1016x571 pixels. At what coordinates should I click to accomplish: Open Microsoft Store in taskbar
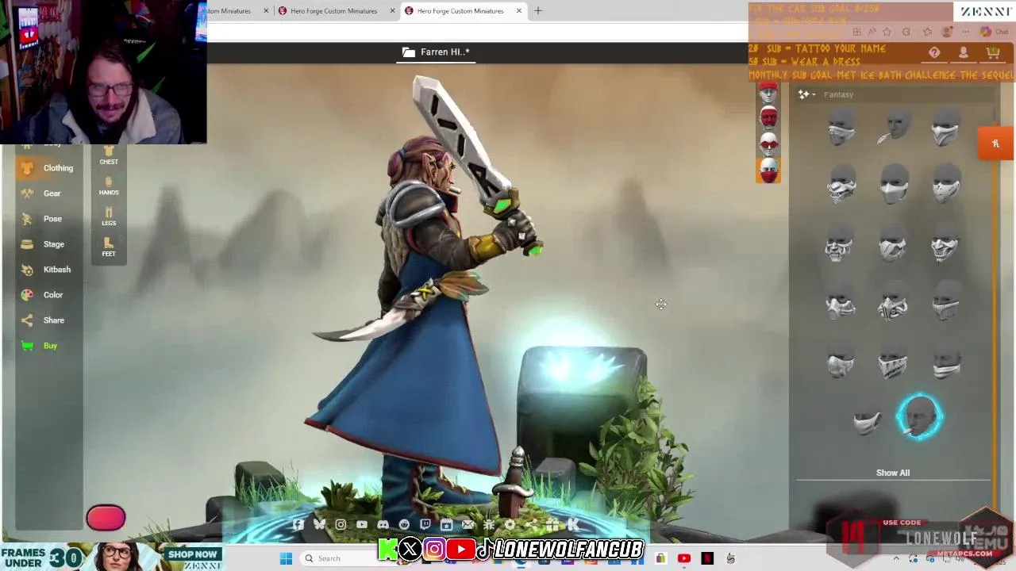pos(660,558)
